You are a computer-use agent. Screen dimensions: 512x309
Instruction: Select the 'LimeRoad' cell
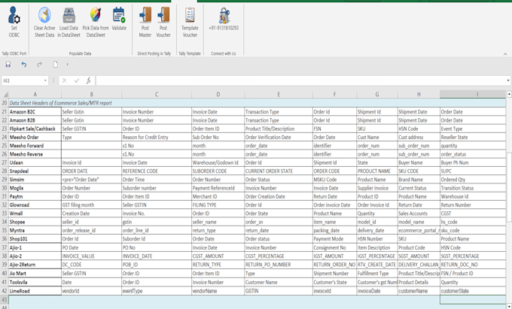(35, 291)
